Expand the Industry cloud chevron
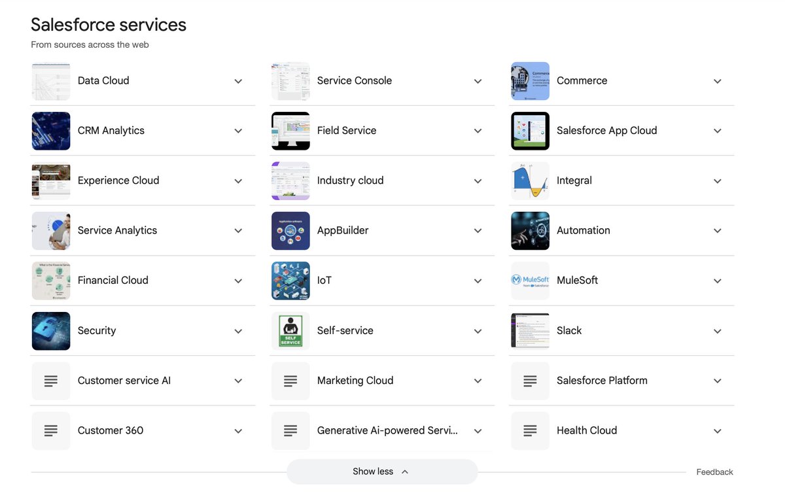785x497 pixels. click(478, 181)
